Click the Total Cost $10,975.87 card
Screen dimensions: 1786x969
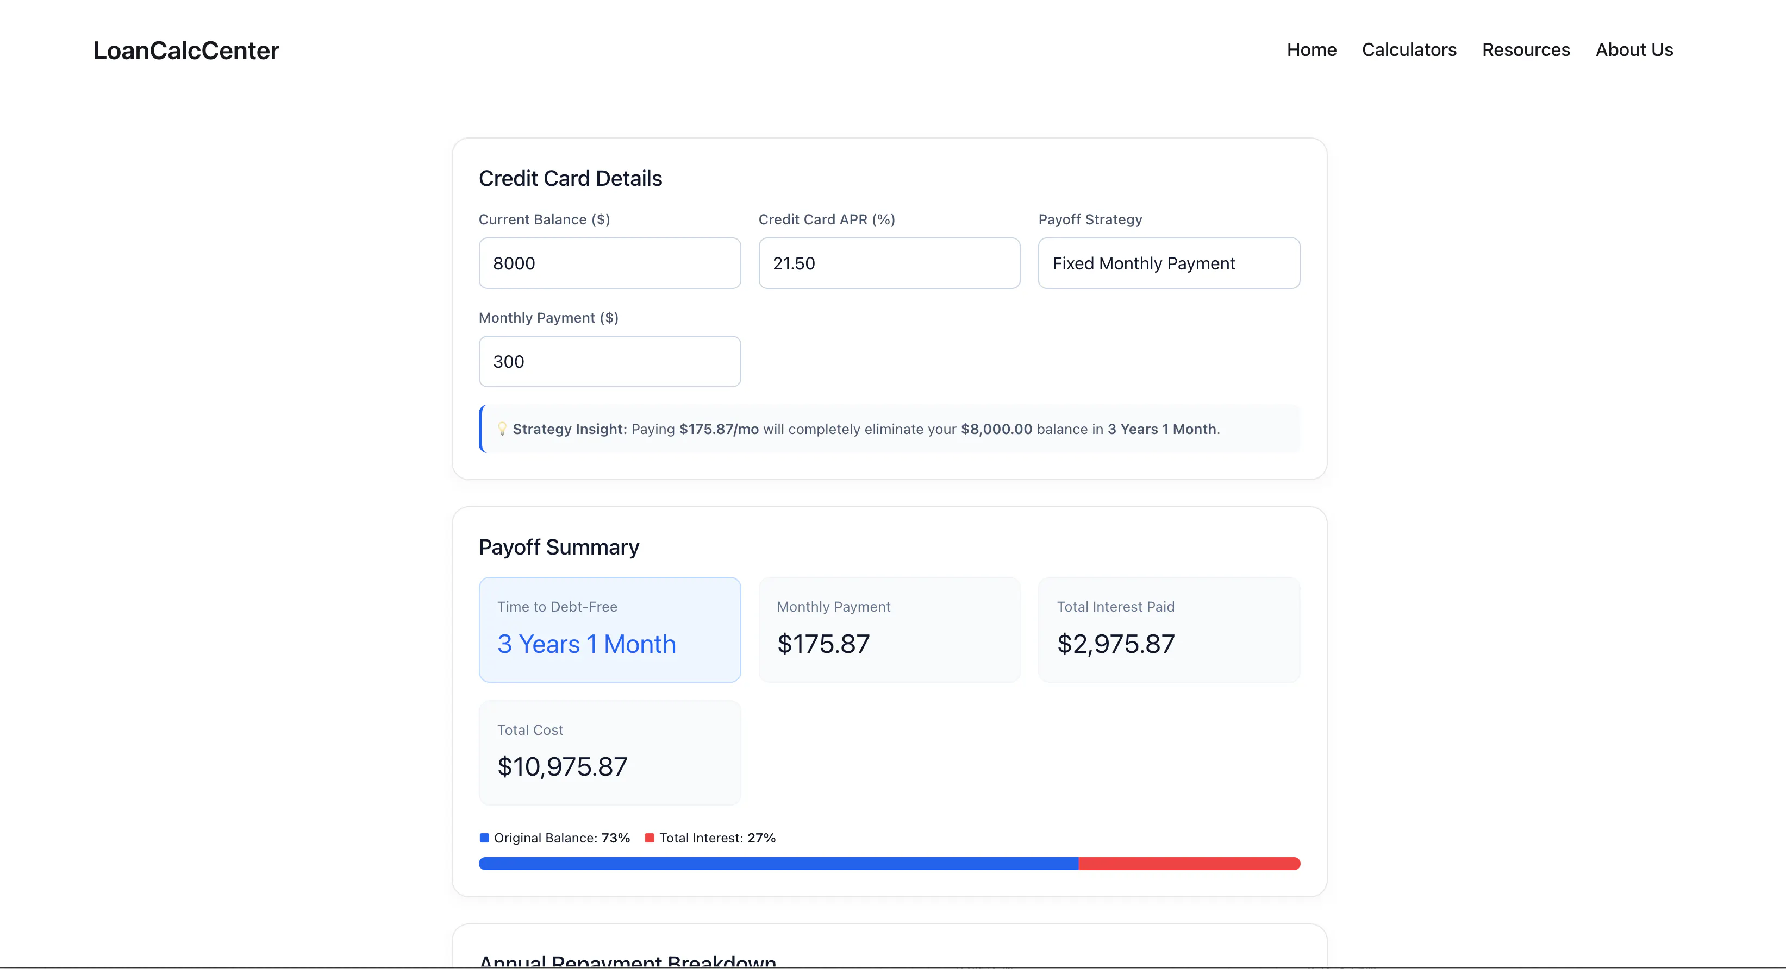(x=609, y=753)
